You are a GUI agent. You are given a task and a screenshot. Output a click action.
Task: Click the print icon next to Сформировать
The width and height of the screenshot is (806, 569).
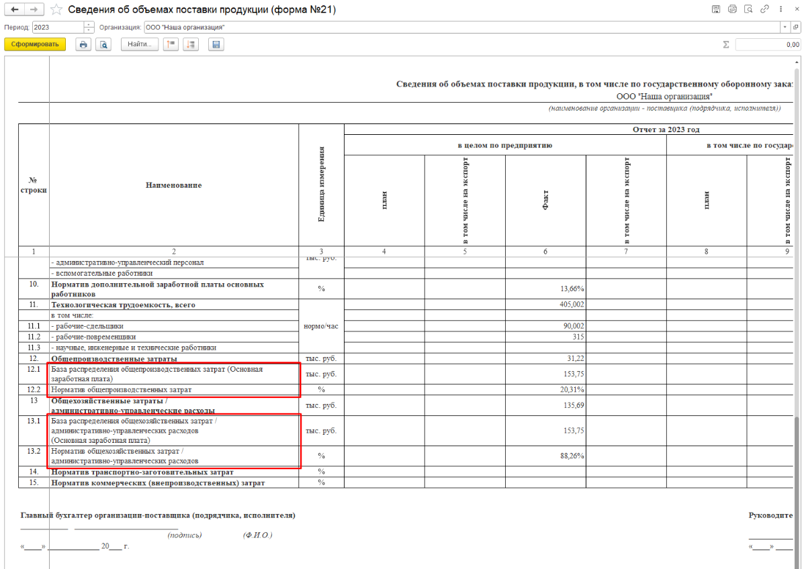point(83,44)
